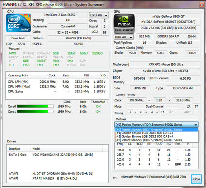206x188 pixels.
Task: Click the Intel Core 2 Duo logo
Action: click(x=18, y=23)
